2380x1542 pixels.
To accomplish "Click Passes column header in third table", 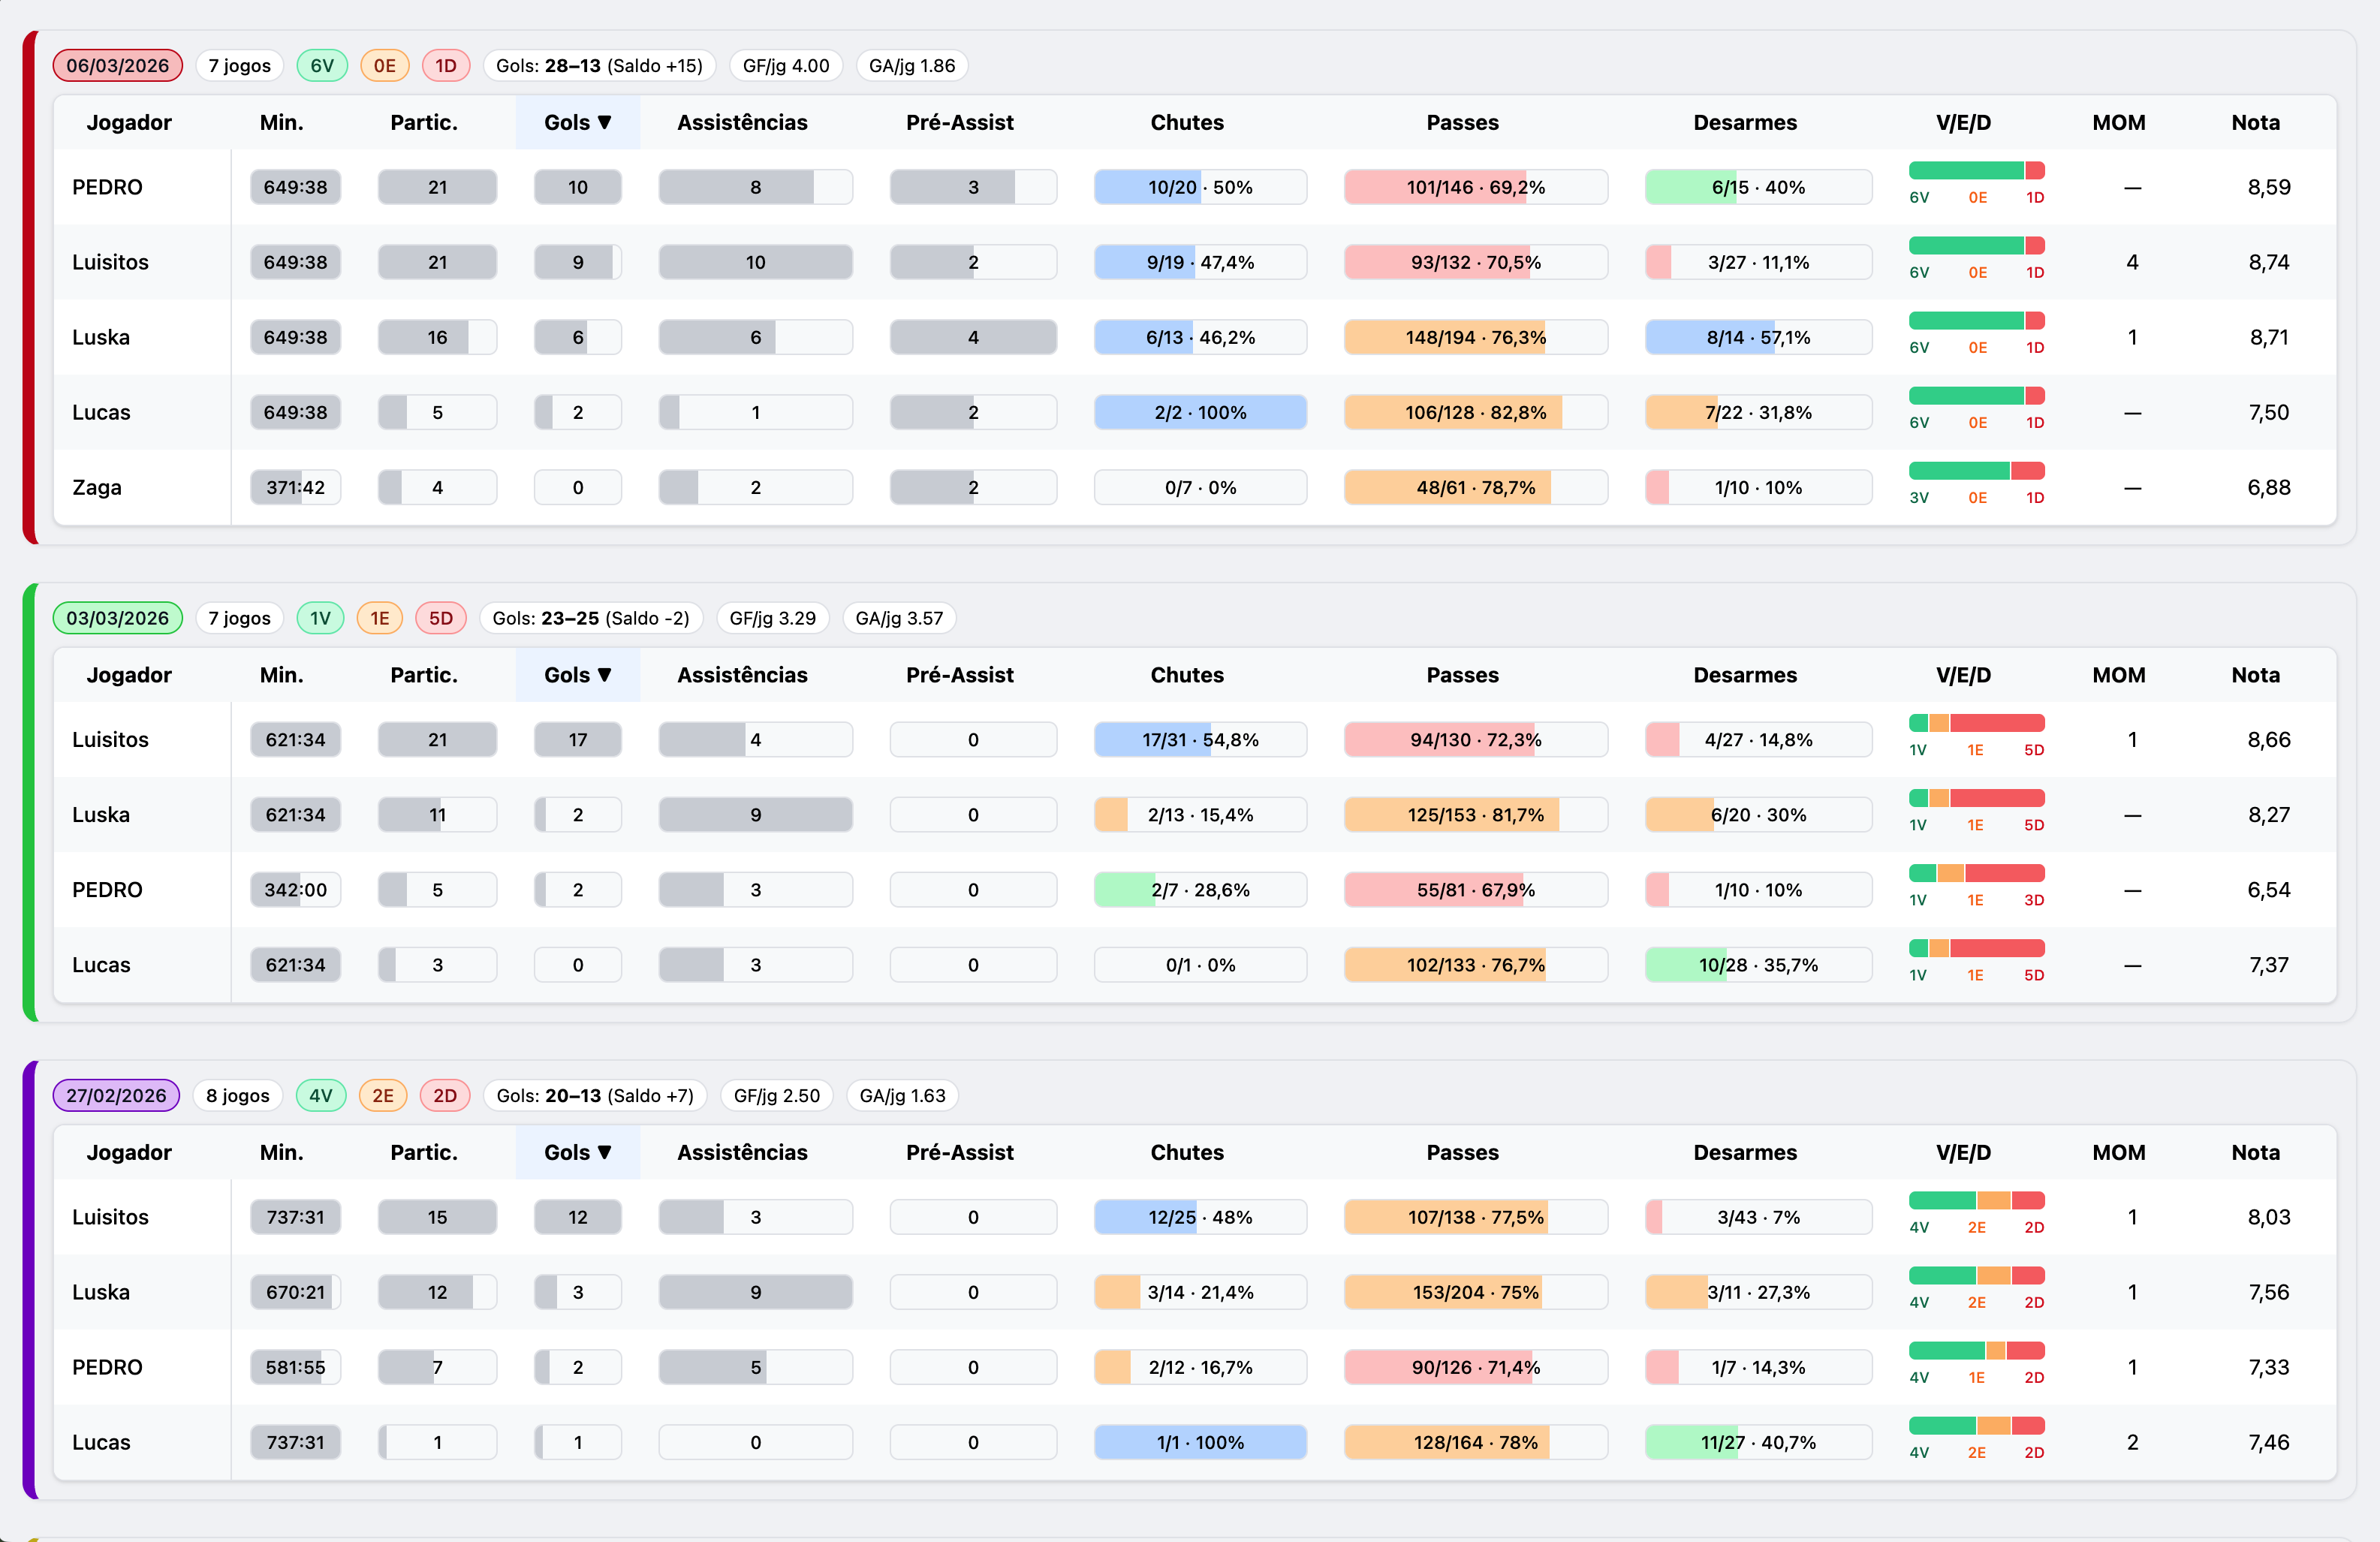I will (x=1462, y=1152).
